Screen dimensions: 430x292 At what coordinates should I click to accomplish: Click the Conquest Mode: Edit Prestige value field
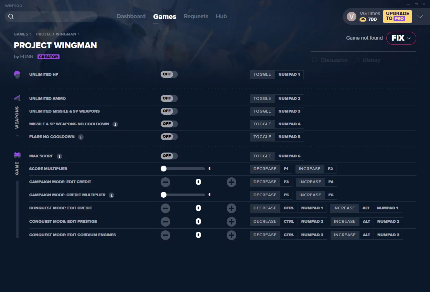click(198, 222)
